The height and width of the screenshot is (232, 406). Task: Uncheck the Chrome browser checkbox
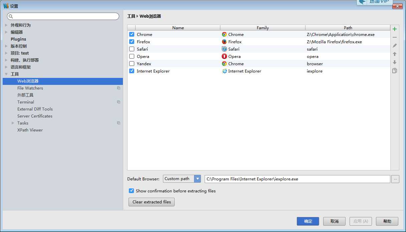[132, 34]
